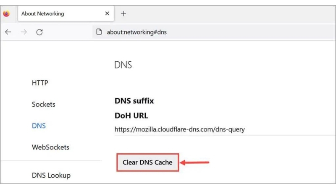336x189 pixels.
Task: Click the Clear DNS Cache button
Action: (x=148, y=162)
